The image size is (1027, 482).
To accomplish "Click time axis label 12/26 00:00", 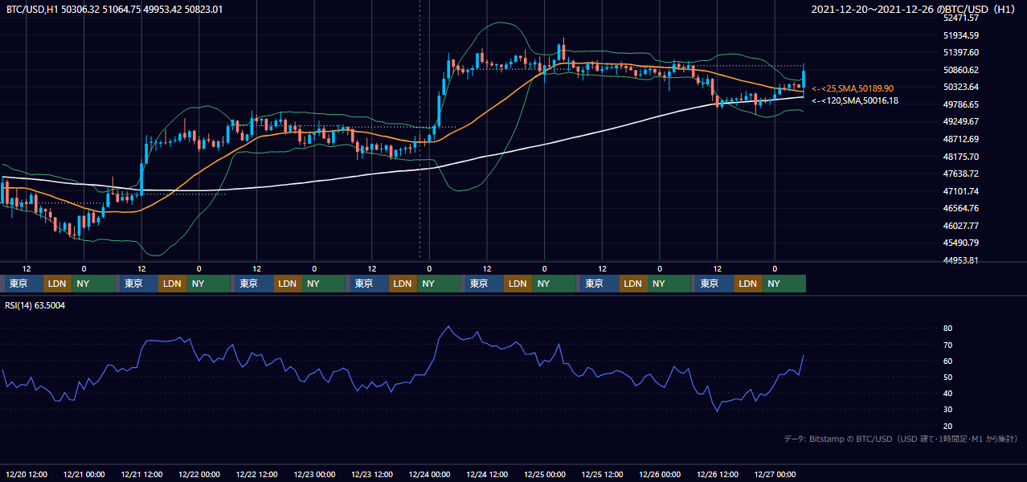I will 661,475.
